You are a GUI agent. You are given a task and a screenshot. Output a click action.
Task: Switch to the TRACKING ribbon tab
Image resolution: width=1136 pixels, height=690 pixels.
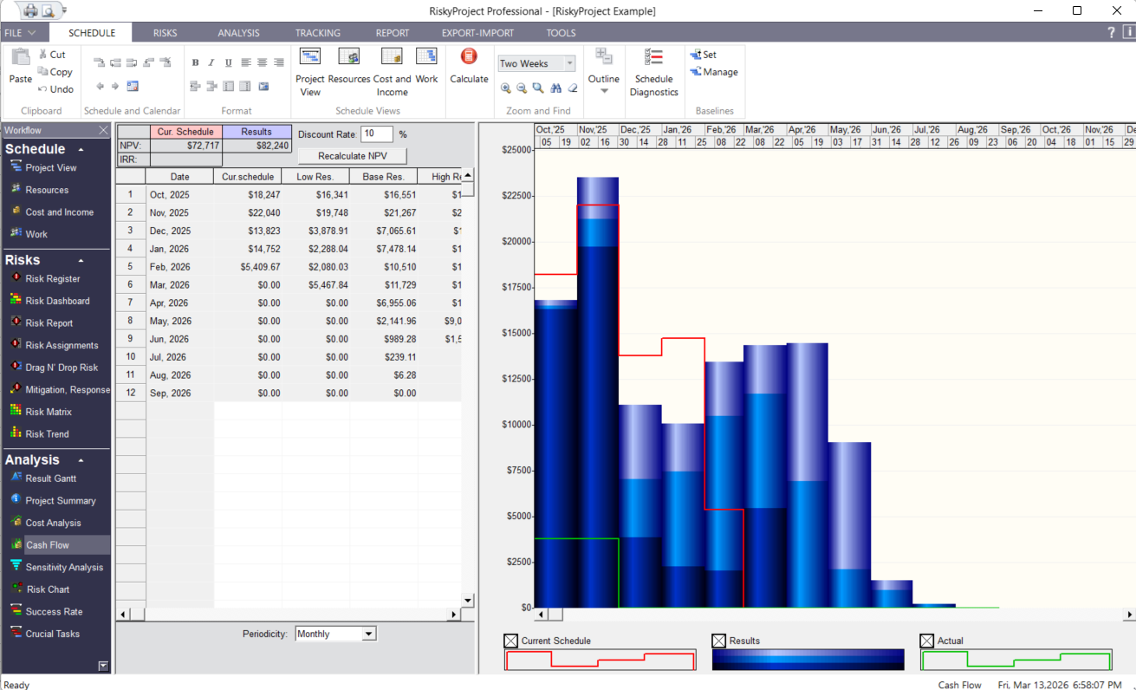coord(317,32)
